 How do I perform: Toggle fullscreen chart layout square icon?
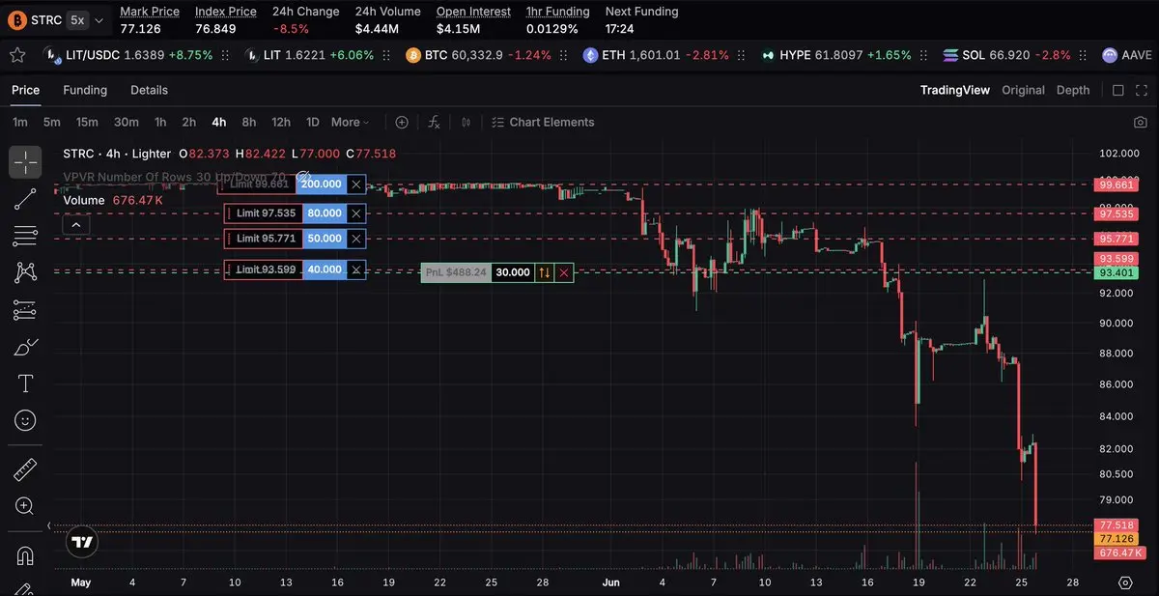click(1118, 90)
